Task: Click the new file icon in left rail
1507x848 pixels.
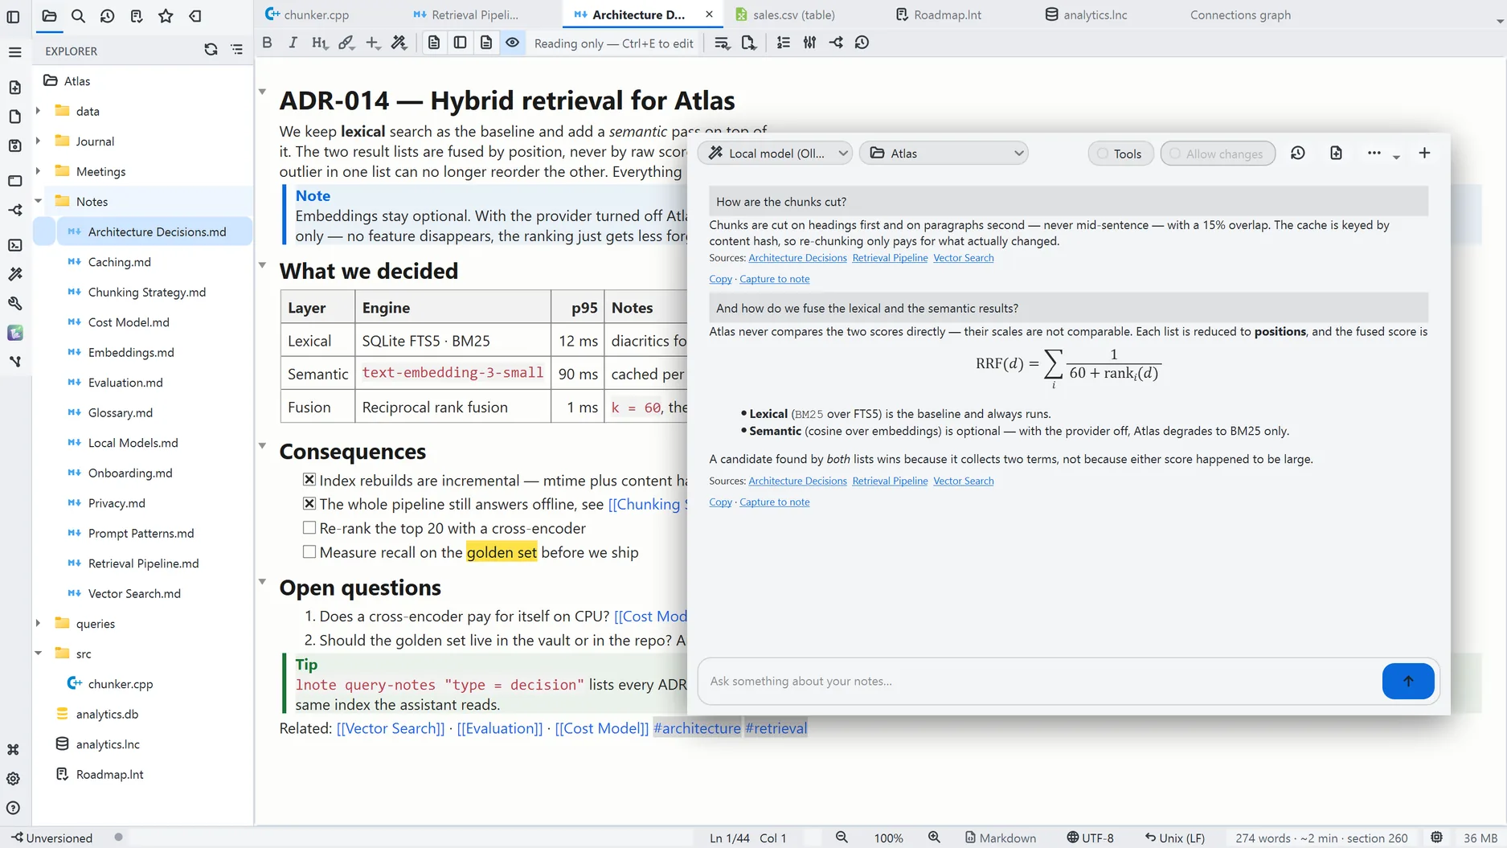Action: (14, 88)
